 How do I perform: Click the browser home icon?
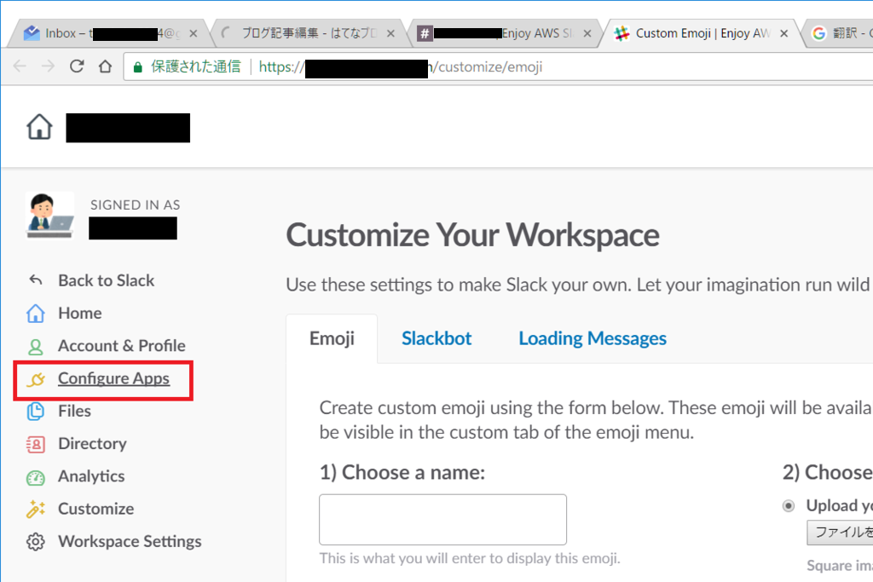(105, 66)
